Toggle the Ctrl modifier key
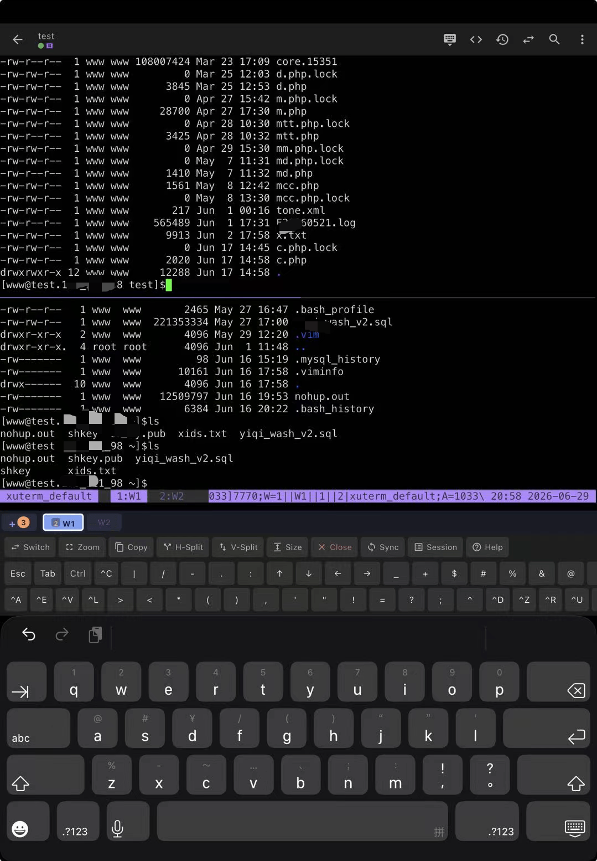Viewport: 597px width, 861px height. coord(77,573)
